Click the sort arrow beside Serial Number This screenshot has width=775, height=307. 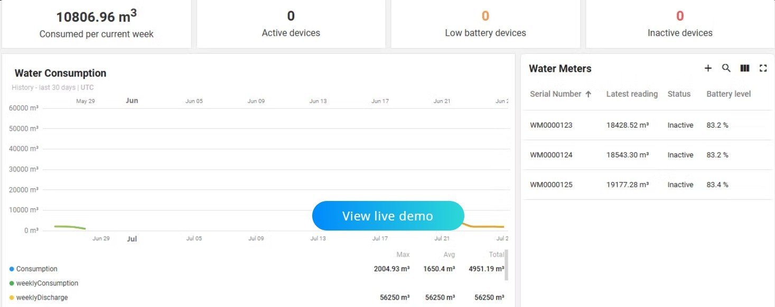[588, 94]
